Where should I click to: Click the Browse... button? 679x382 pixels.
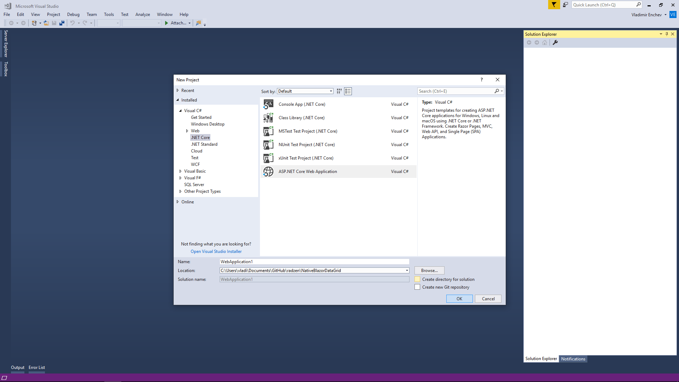(x=429, y=271)
